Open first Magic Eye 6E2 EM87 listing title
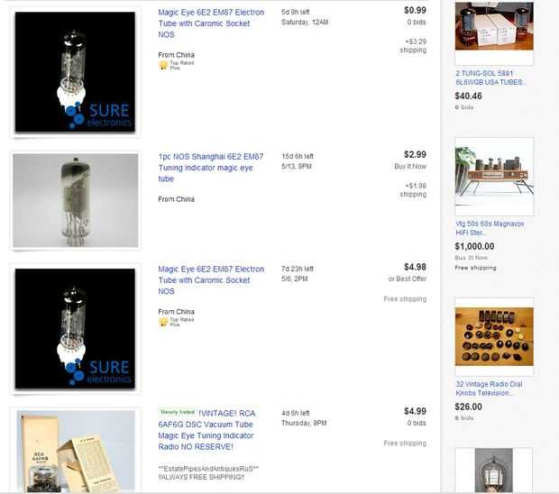559x494 pixels. point(211,23)
